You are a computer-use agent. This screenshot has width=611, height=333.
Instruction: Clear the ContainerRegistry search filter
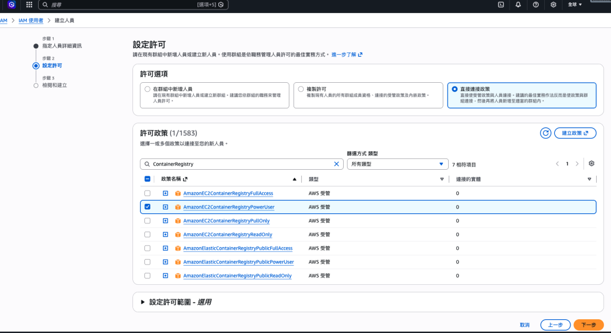coord(337,164)
